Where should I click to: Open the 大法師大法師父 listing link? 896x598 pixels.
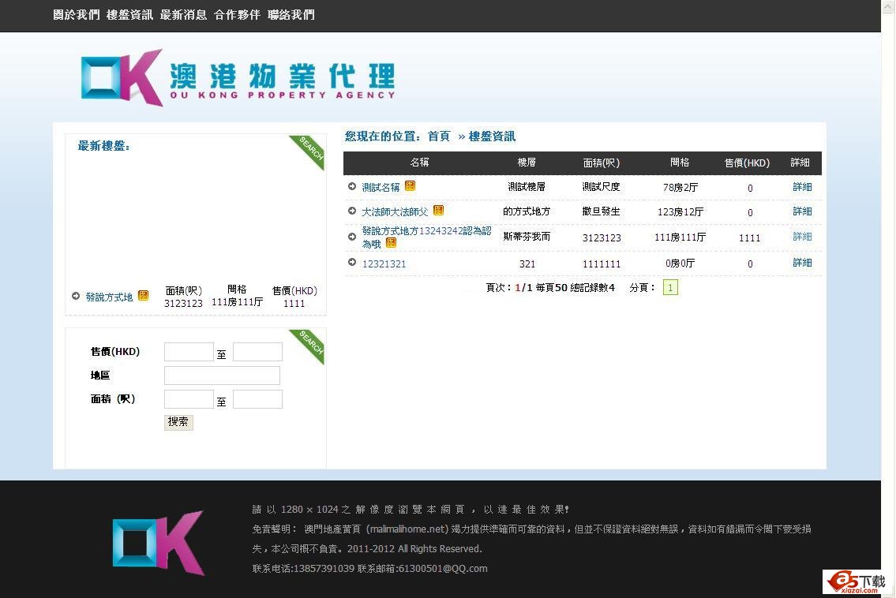(x=395, y=212)
